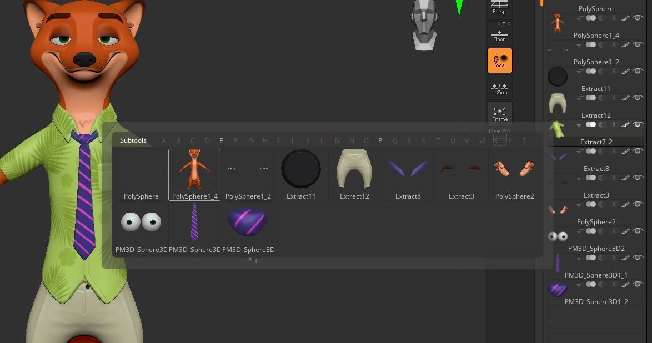Select Extract3 eyebrows item in popup

[x=461, y=175]
